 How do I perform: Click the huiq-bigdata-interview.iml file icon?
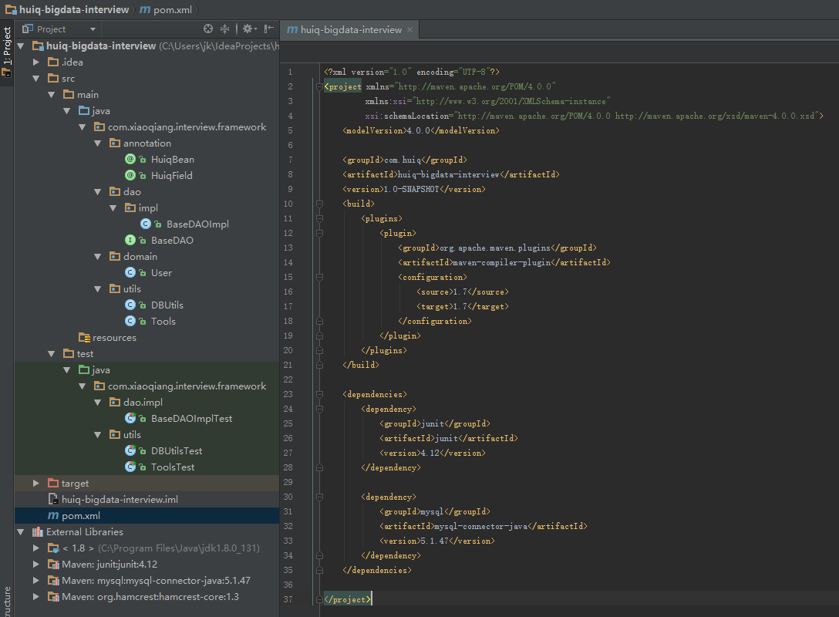click(53, 499)
